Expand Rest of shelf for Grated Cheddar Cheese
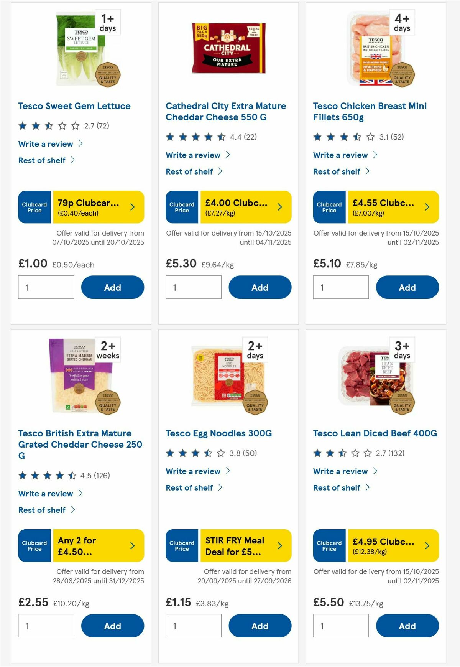Image resolution: width=460 pixels, height=667 pixels. point(41,510)
